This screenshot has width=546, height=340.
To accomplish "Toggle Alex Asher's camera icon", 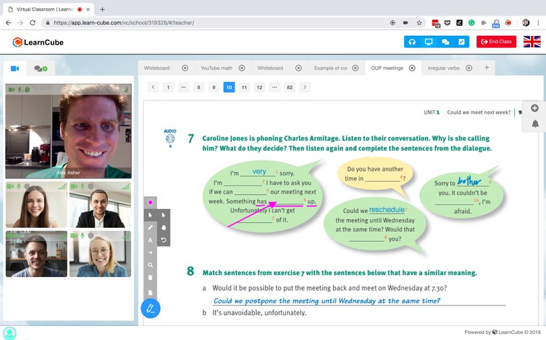I will click(x=10, y=89).
